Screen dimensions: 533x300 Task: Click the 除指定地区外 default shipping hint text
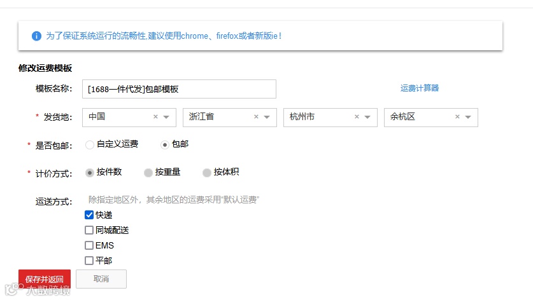(x=174, y=200)
